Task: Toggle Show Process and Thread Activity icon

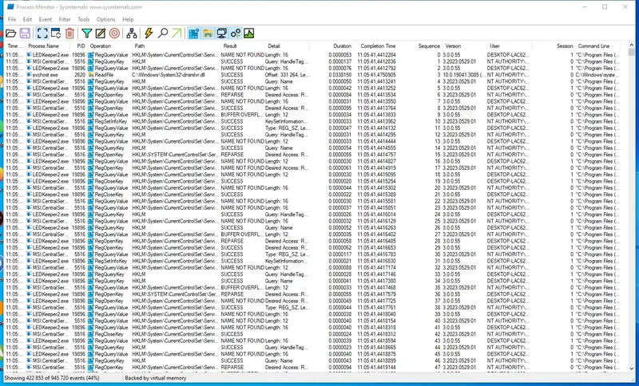Action: [235, 33]
